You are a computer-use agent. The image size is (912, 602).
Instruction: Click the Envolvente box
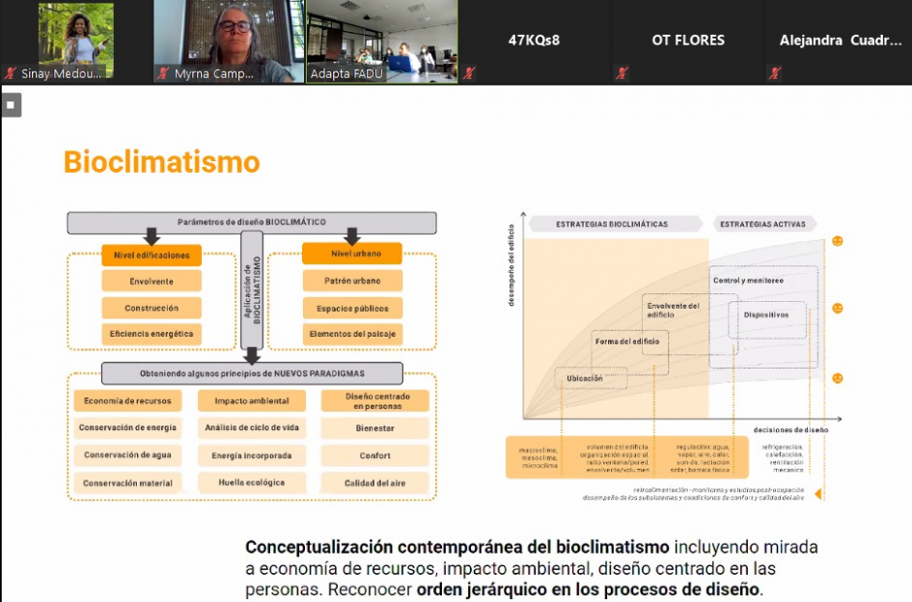(152, 281)
